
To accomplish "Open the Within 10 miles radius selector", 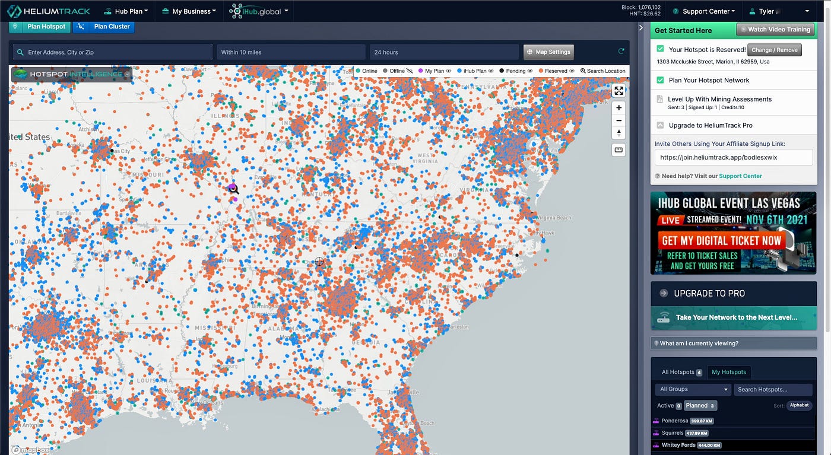I will pyautogui.click(x=291, y=52).
